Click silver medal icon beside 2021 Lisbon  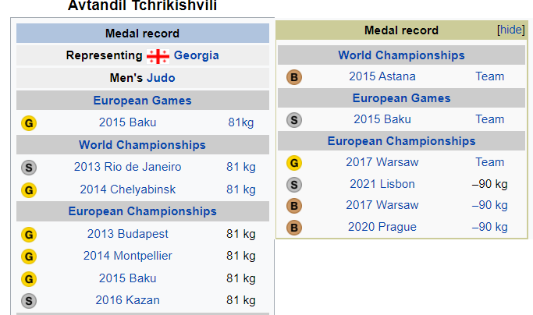[293, 185]
